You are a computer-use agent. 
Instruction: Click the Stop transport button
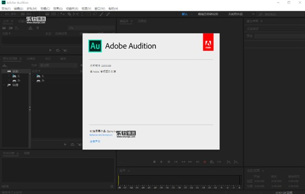[x=154, y=162]
